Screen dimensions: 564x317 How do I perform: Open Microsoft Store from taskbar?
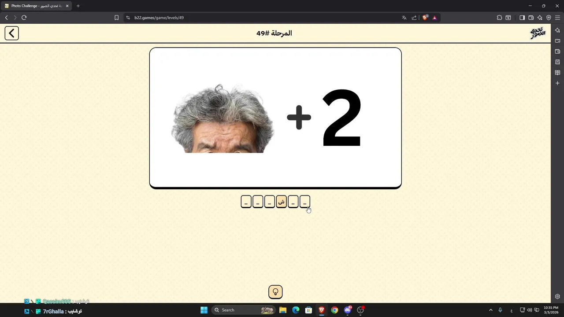click(x=308, y=310)
